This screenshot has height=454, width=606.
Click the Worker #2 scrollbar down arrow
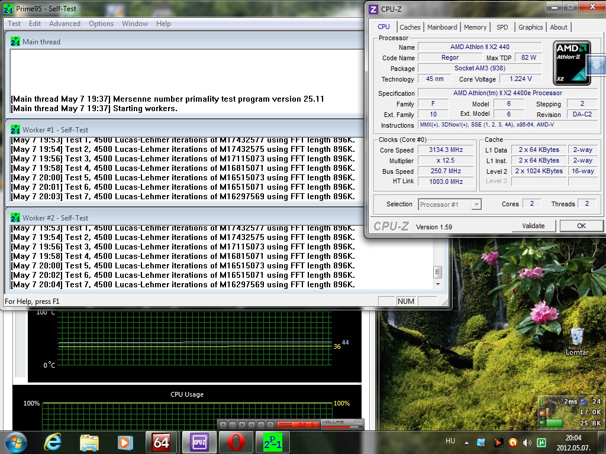coord(437,284)
